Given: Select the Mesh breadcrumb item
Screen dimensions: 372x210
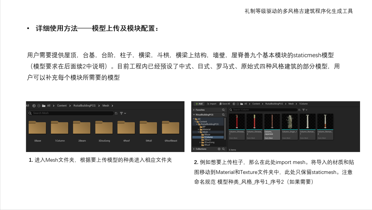Looking at the screenshot, I should click(291, 104).
